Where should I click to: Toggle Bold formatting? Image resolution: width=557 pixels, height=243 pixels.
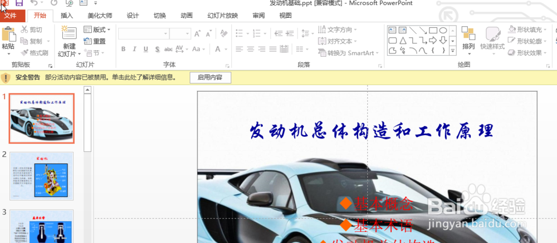[x=123, y=49]
